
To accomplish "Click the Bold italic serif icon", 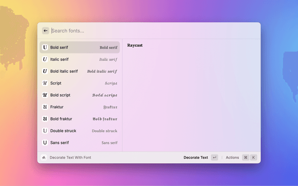I will pos(45,71).
